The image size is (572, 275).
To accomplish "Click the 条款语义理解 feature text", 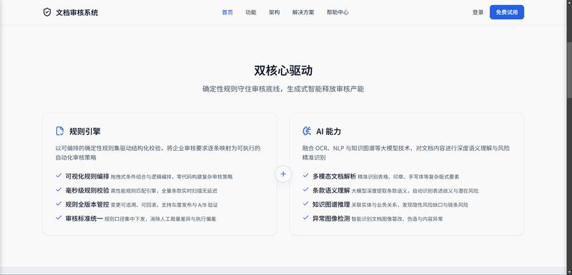I will coord(331,190).
